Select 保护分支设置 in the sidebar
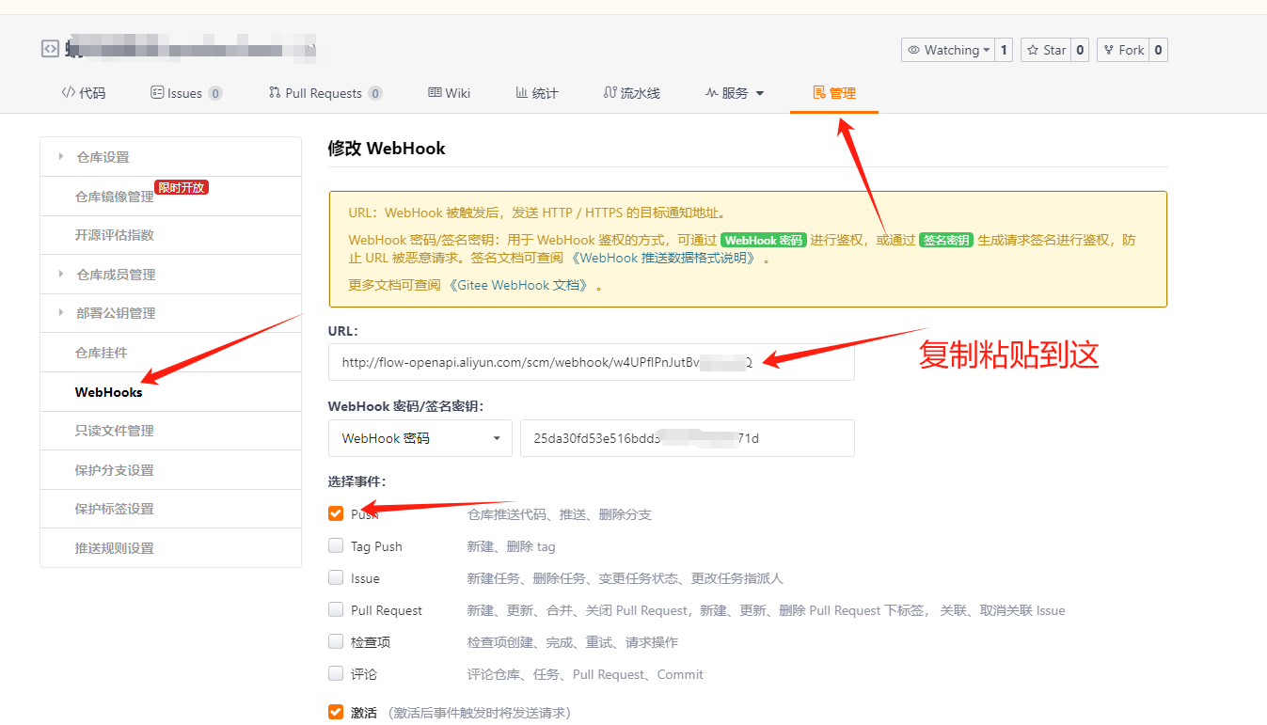The image size is (1267, 725). tap(114, 470)
